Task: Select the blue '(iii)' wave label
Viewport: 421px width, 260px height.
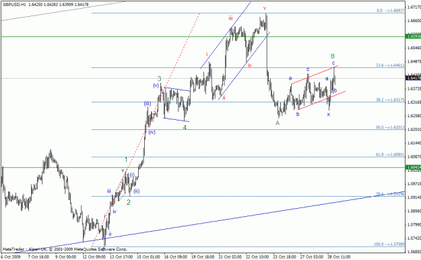Action: (x=148, y=104)
